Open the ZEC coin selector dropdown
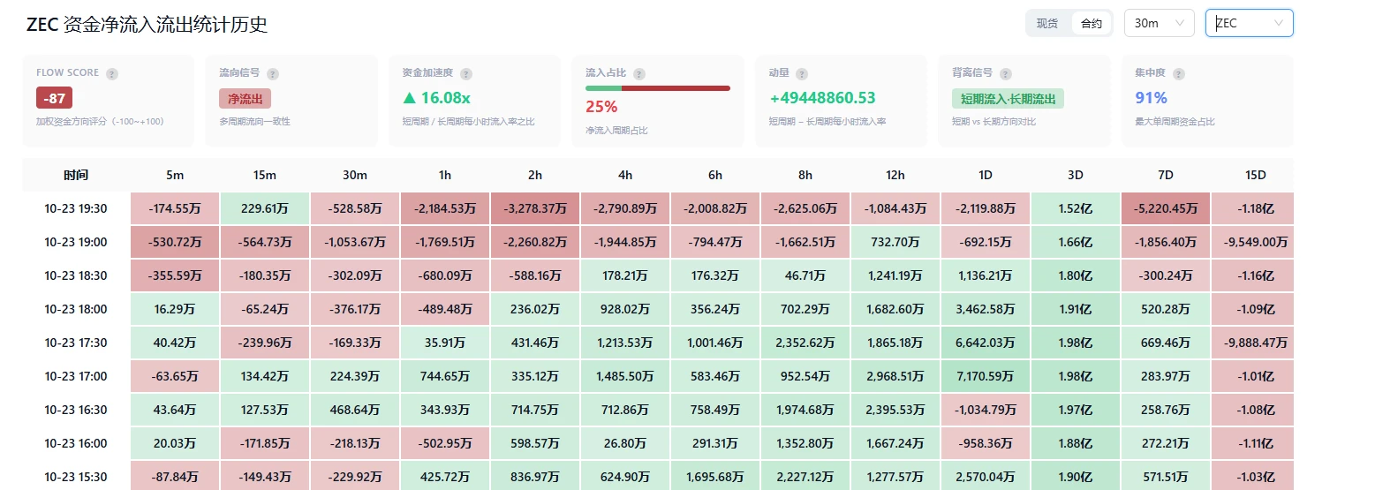The width and height of the screenshot is (1375, 490). click(1250, 24)
